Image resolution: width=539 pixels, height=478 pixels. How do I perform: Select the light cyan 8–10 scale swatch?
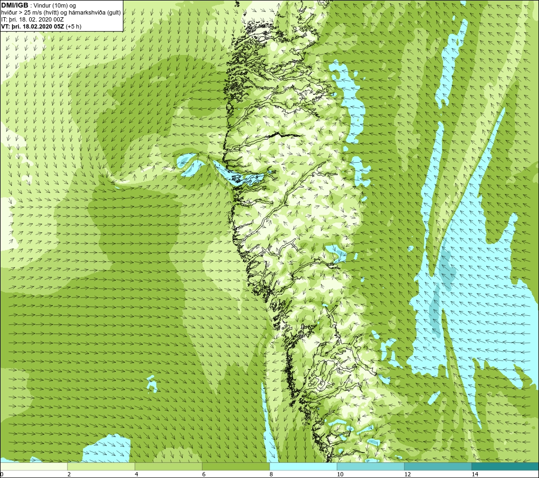(x=303, y=466)
